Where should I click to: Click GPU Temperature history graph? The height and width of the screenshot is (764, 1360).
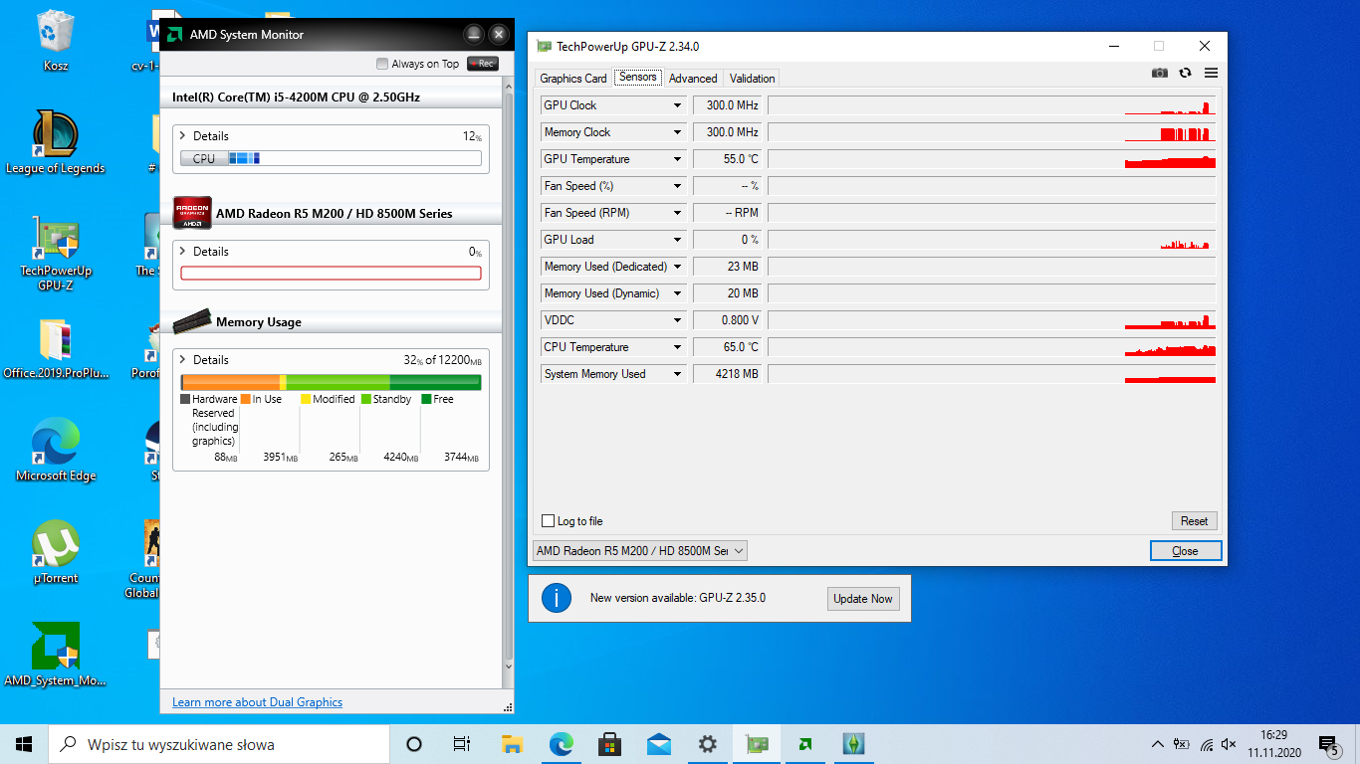pos(992,159)
